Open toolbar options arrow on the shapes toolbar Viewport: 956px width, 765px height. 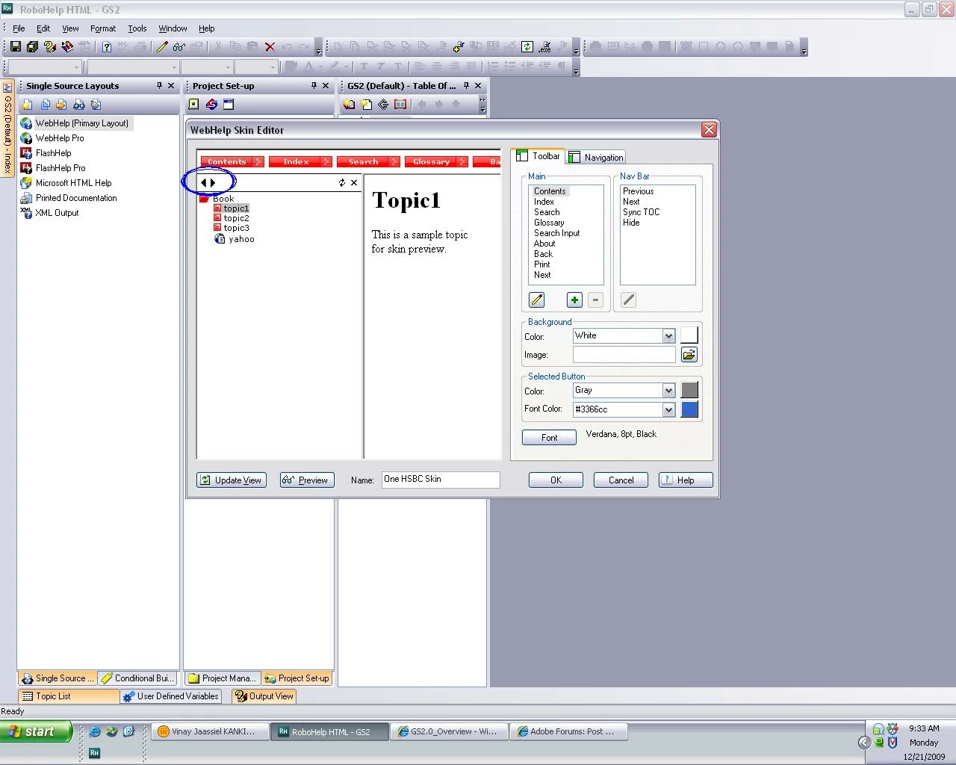pyautogui.click(x=804, y=49)
